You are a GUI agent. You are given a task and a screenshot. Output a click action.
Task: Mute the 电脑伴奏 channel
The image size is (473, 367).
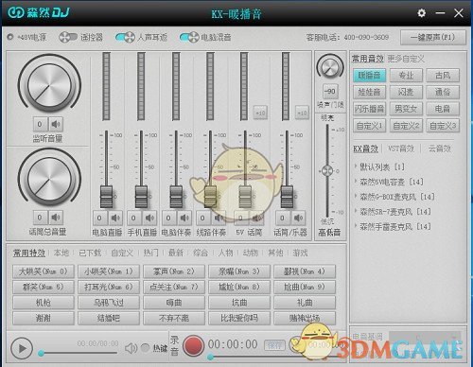pyautogui.click(x=184, y=218)
